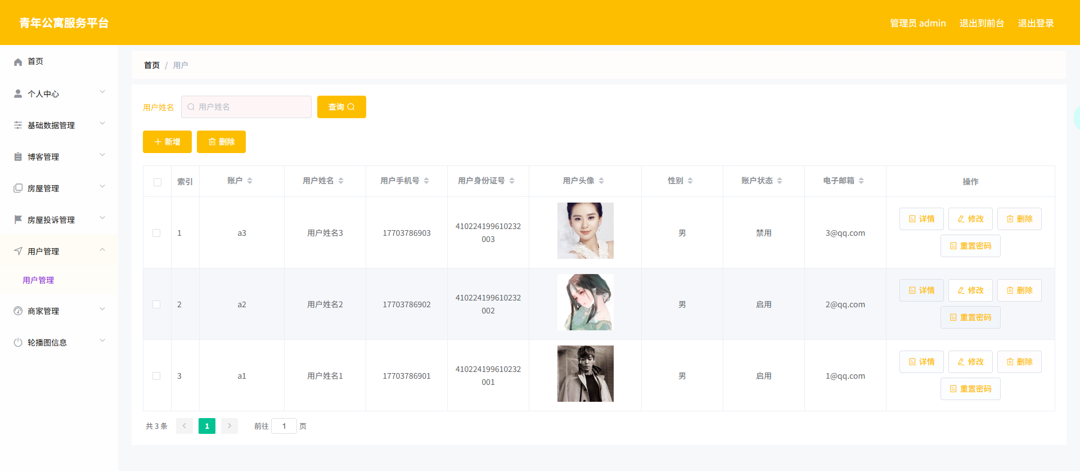Expand the 个人中心 menu chevron
Image resolution: width=1080 pixels, height=471 pixels.
pyautogui.click(x=102, y=92)
